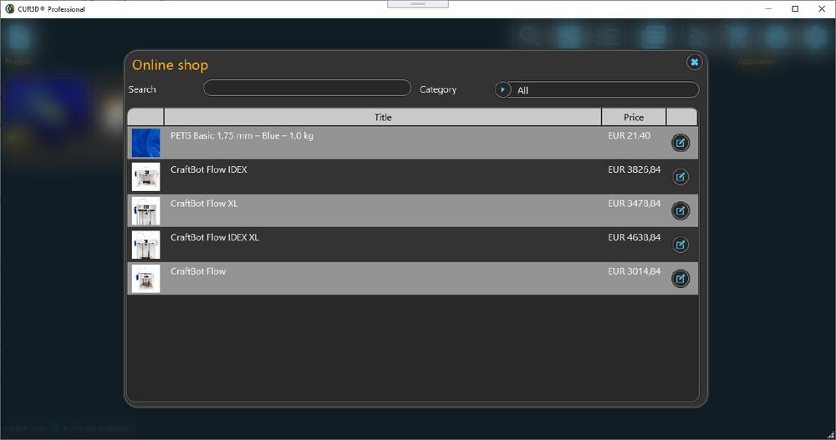Open the PETG Basic Blue product link icon
This screenshot has width=836, height=440.
click(681, 143)
